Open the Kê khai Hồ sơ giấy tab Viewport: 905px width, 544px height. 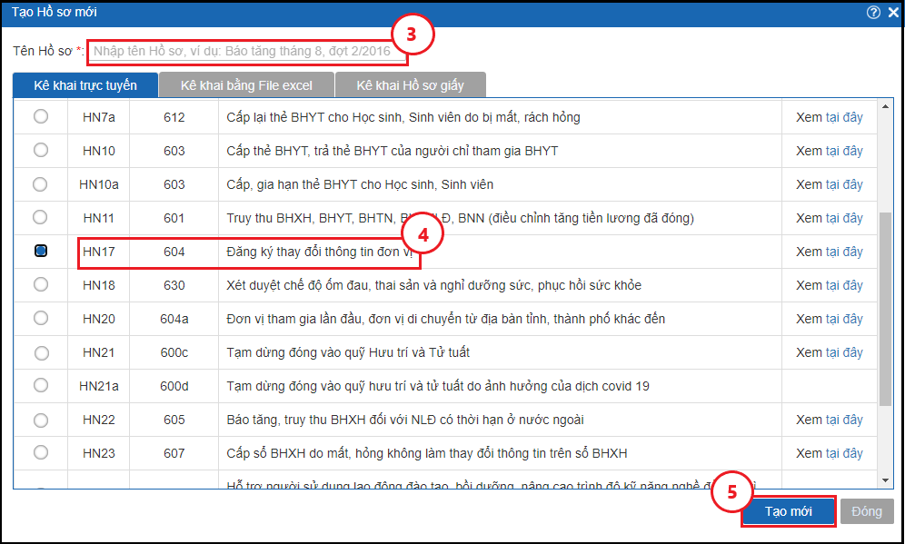(x=410, y=85)
